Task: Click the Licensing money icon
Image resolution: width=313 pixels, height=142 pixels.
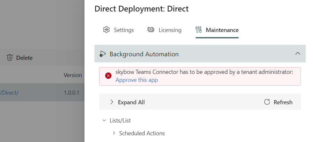Action: (151, 30)
